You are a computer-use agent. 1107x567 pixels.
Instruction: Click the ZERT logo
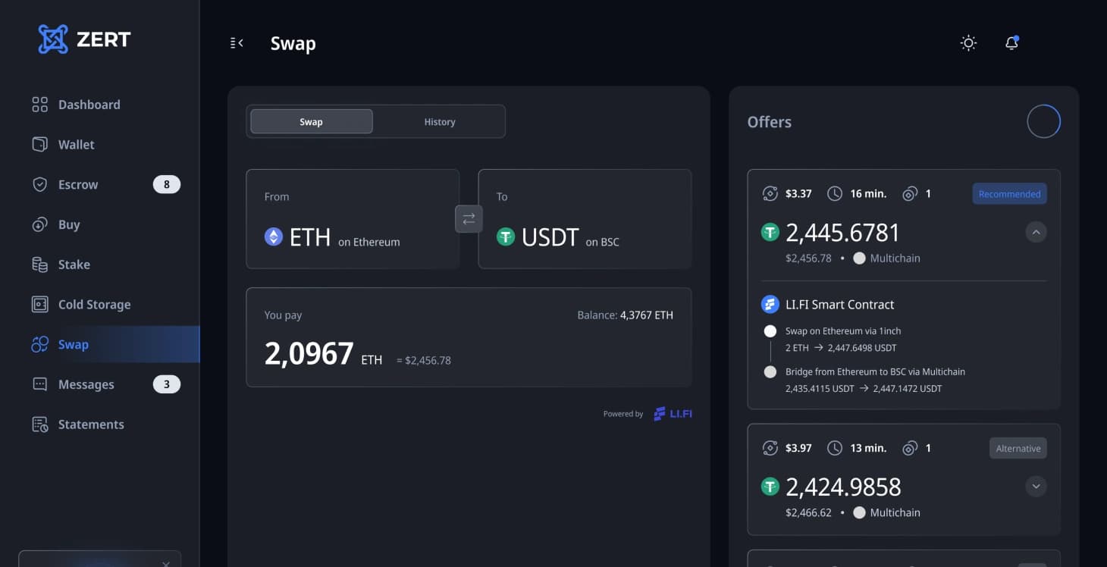click(83, 39)
